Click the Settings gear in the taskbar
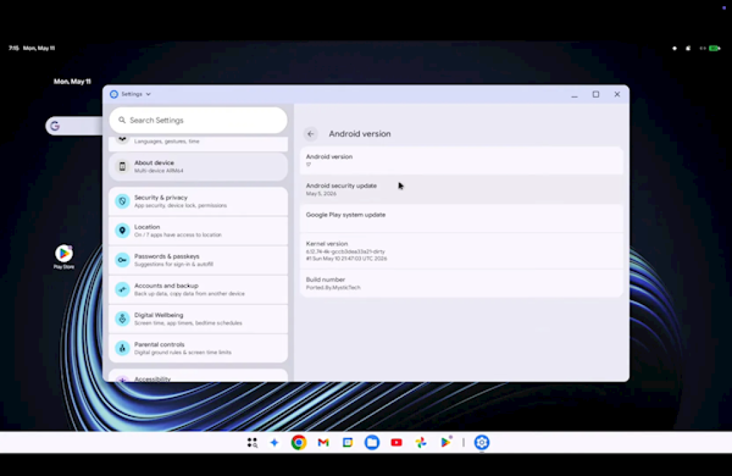 click(482, 442)
